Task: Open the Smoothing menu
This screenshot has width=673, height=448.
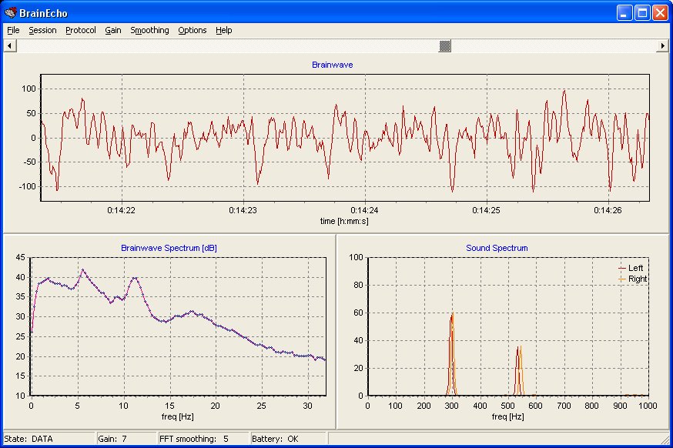Action: tap(149, 30)
